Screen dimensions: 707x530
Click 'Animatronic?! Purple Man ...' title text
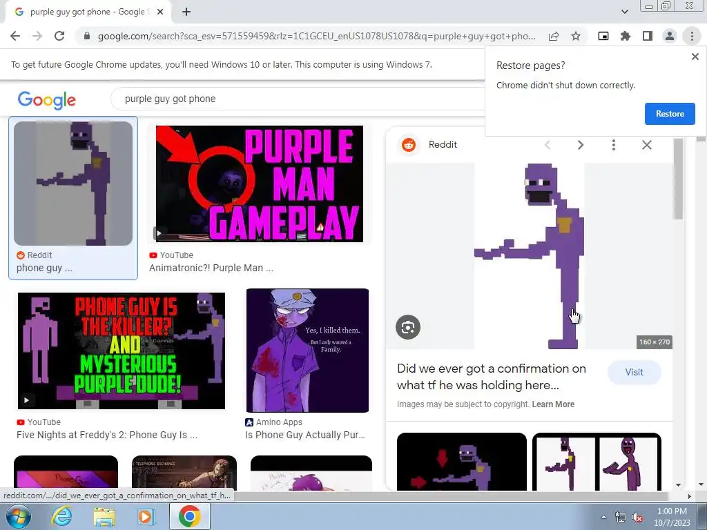point(211,268)
